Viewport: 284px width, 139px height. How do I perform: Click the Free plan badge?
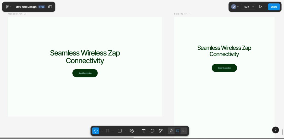tap(42, 7)
